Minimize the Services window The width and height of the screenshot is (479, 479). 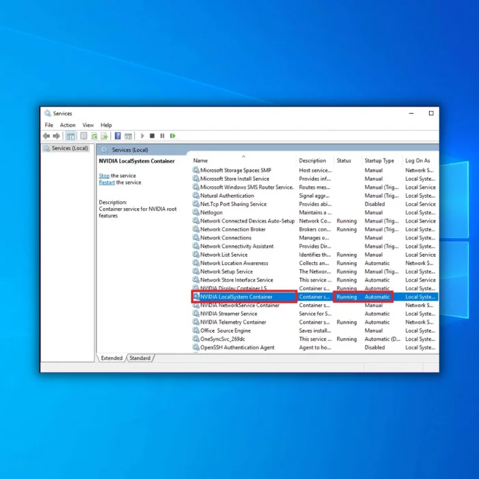[x=411, y=114]
